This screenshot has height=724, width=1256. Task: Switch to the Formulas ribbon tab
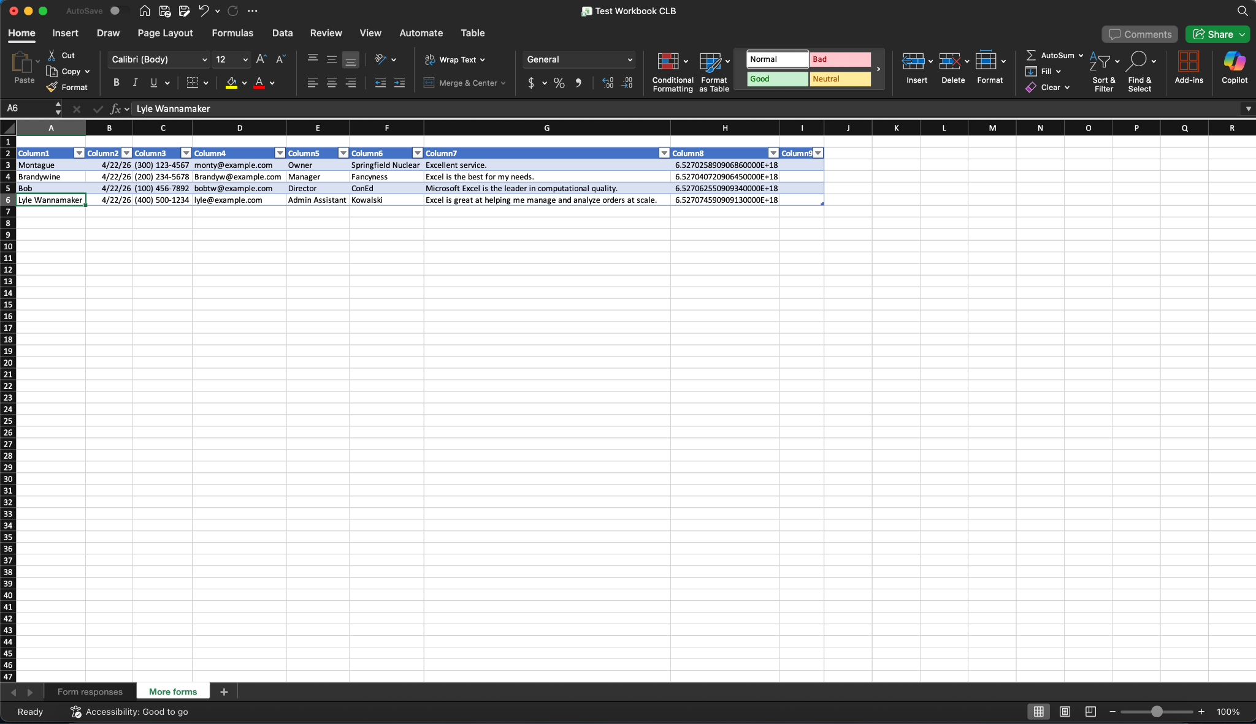click(232, 33)
